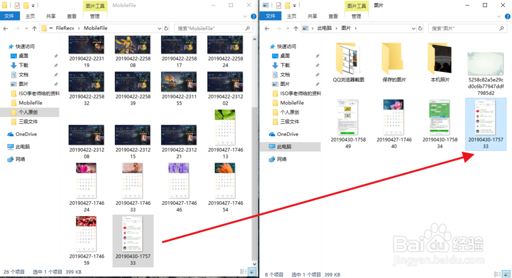Click the search magnifier in MobileFile window
512x278 pixels.
247,28
